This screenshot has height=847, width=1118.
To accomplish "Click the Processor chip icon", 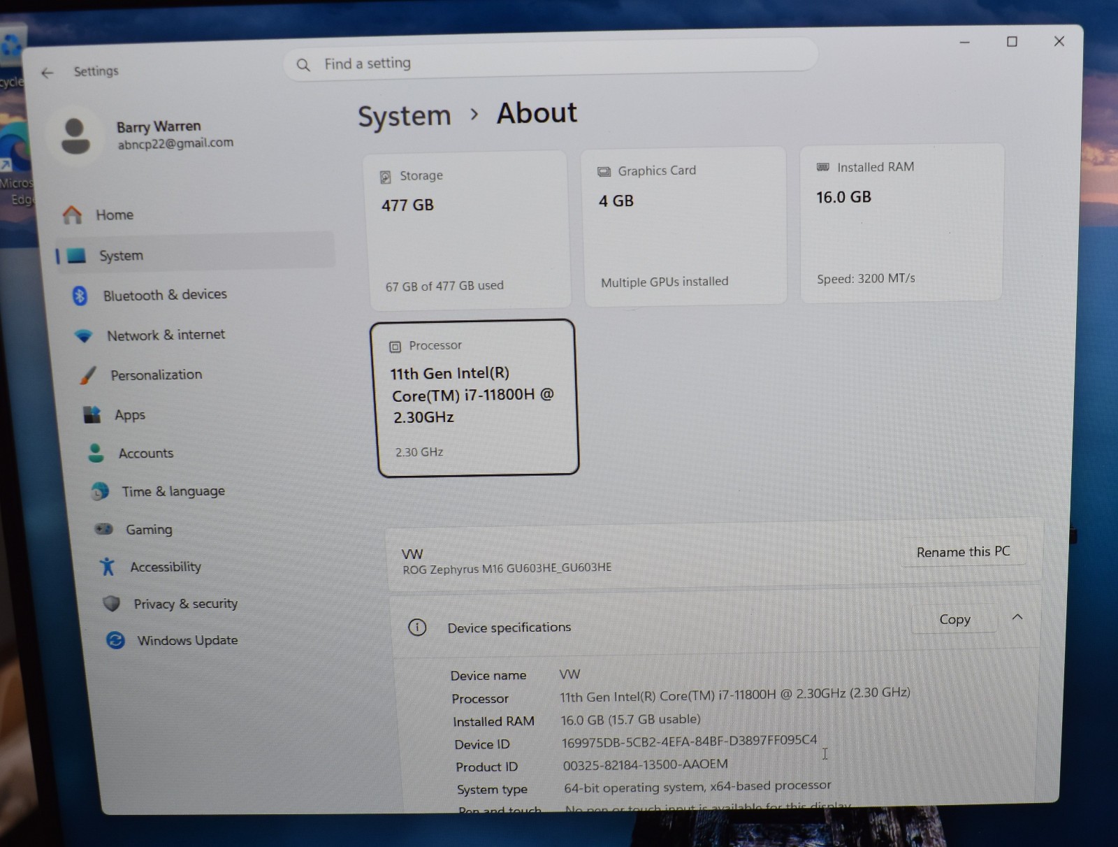I will [x=395, y=347].
